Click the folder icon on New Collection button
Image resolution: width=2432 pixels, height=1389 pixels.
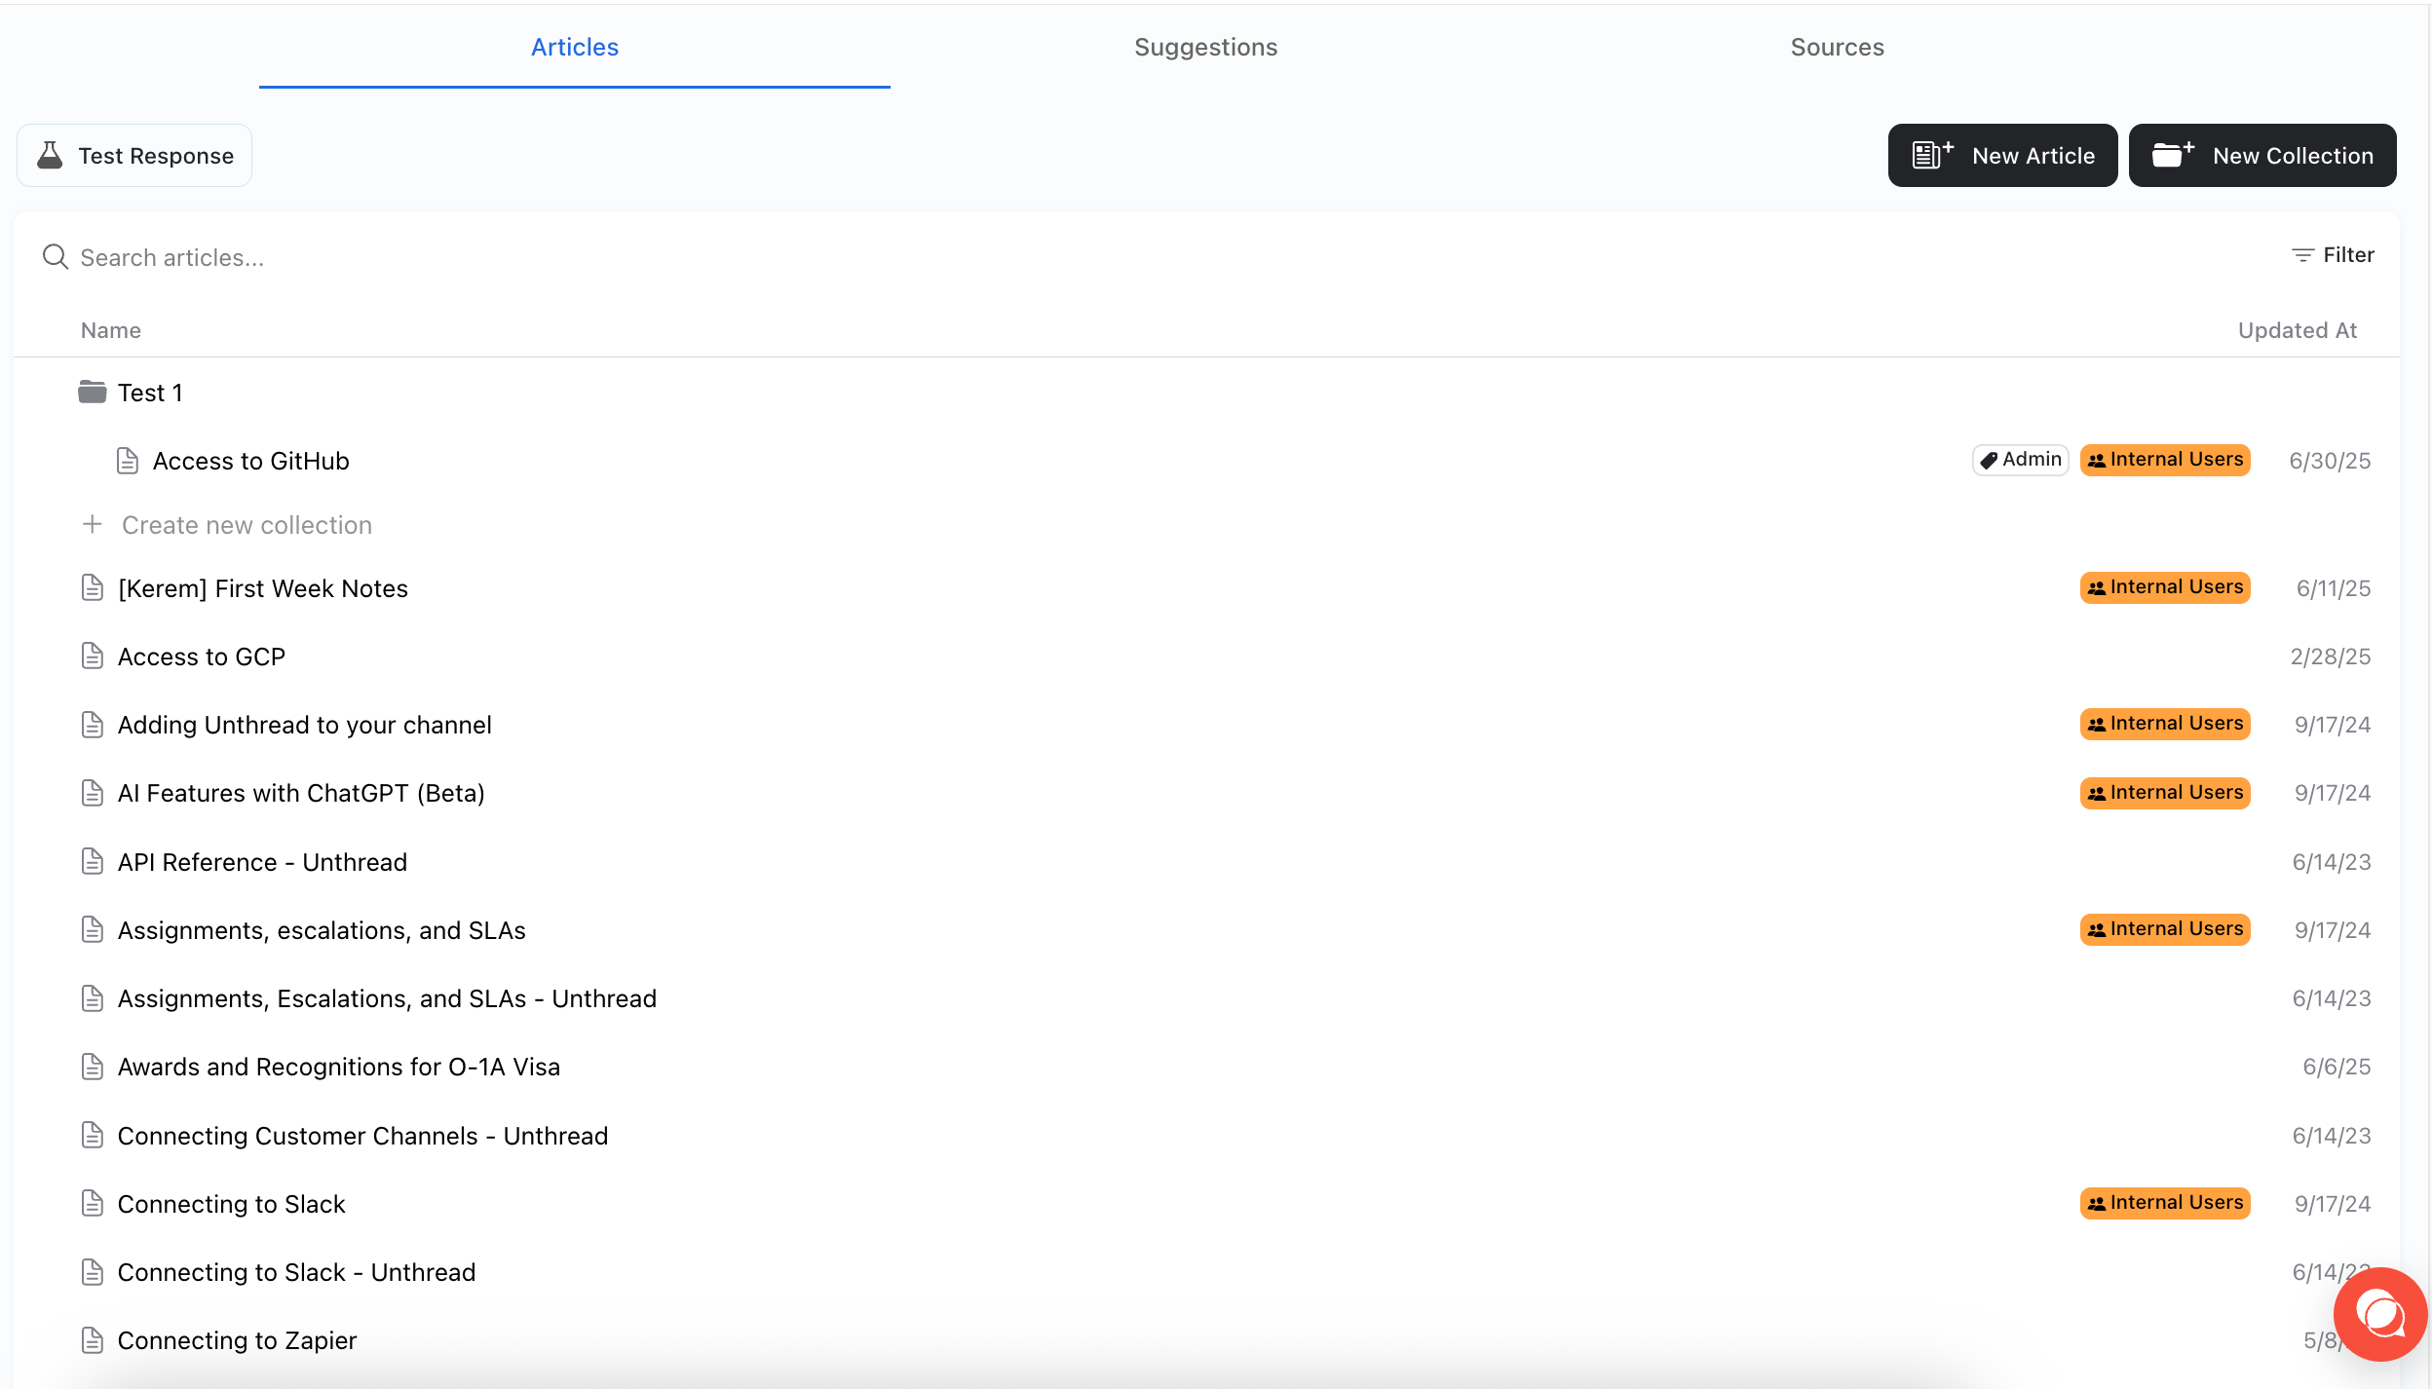tap(2173, 154)
